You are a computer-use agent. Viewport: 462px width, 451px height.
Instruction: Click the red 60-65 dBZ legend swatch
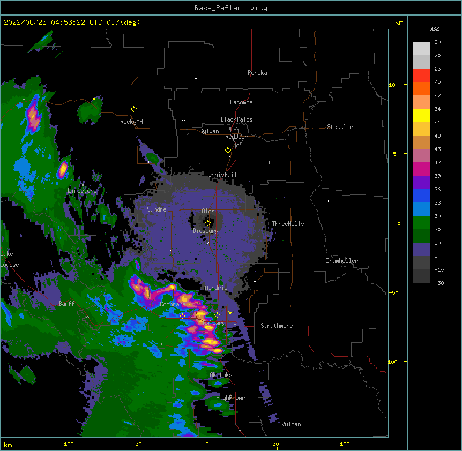tap(421, 75)
